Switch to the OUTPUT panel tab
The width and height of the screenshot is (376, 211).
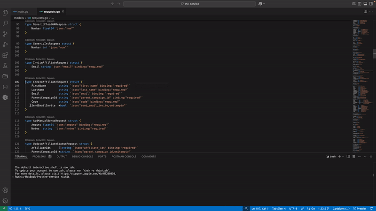point(62,157)
